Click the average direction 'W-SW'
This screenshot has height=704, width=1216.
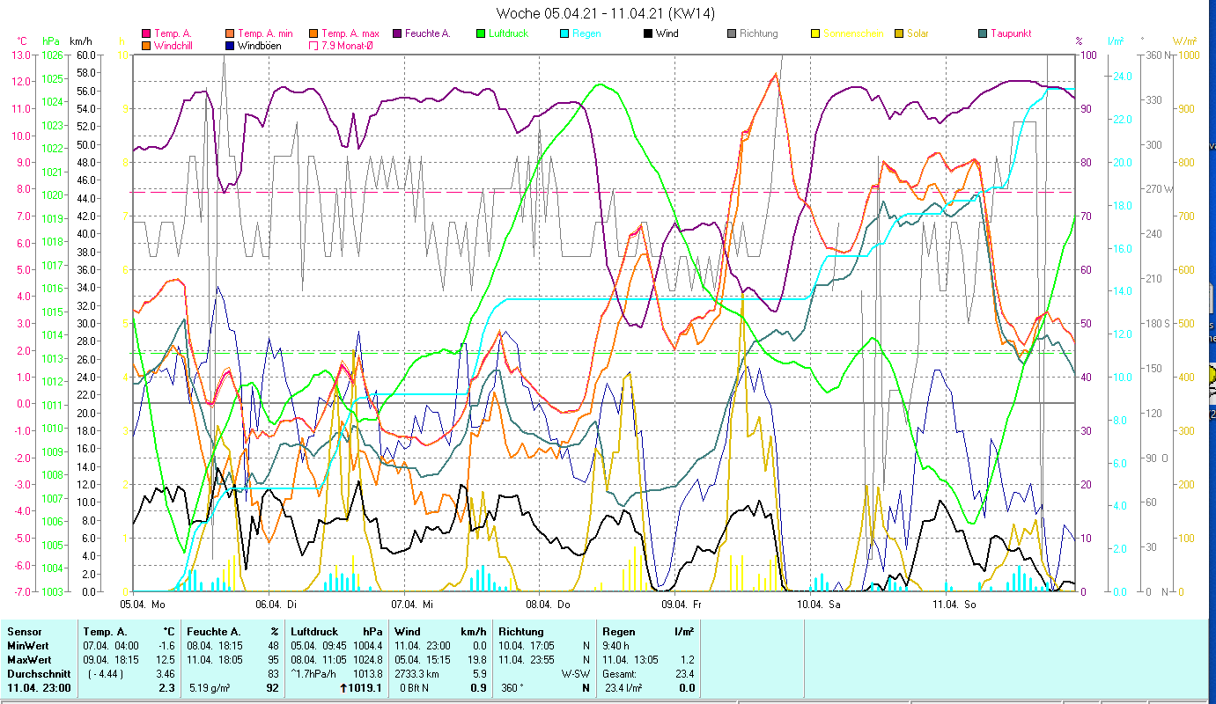575,674
